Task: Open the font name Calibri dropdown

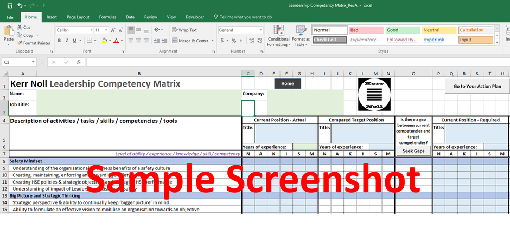Action: pyautogui.click(x=91, y=30)
